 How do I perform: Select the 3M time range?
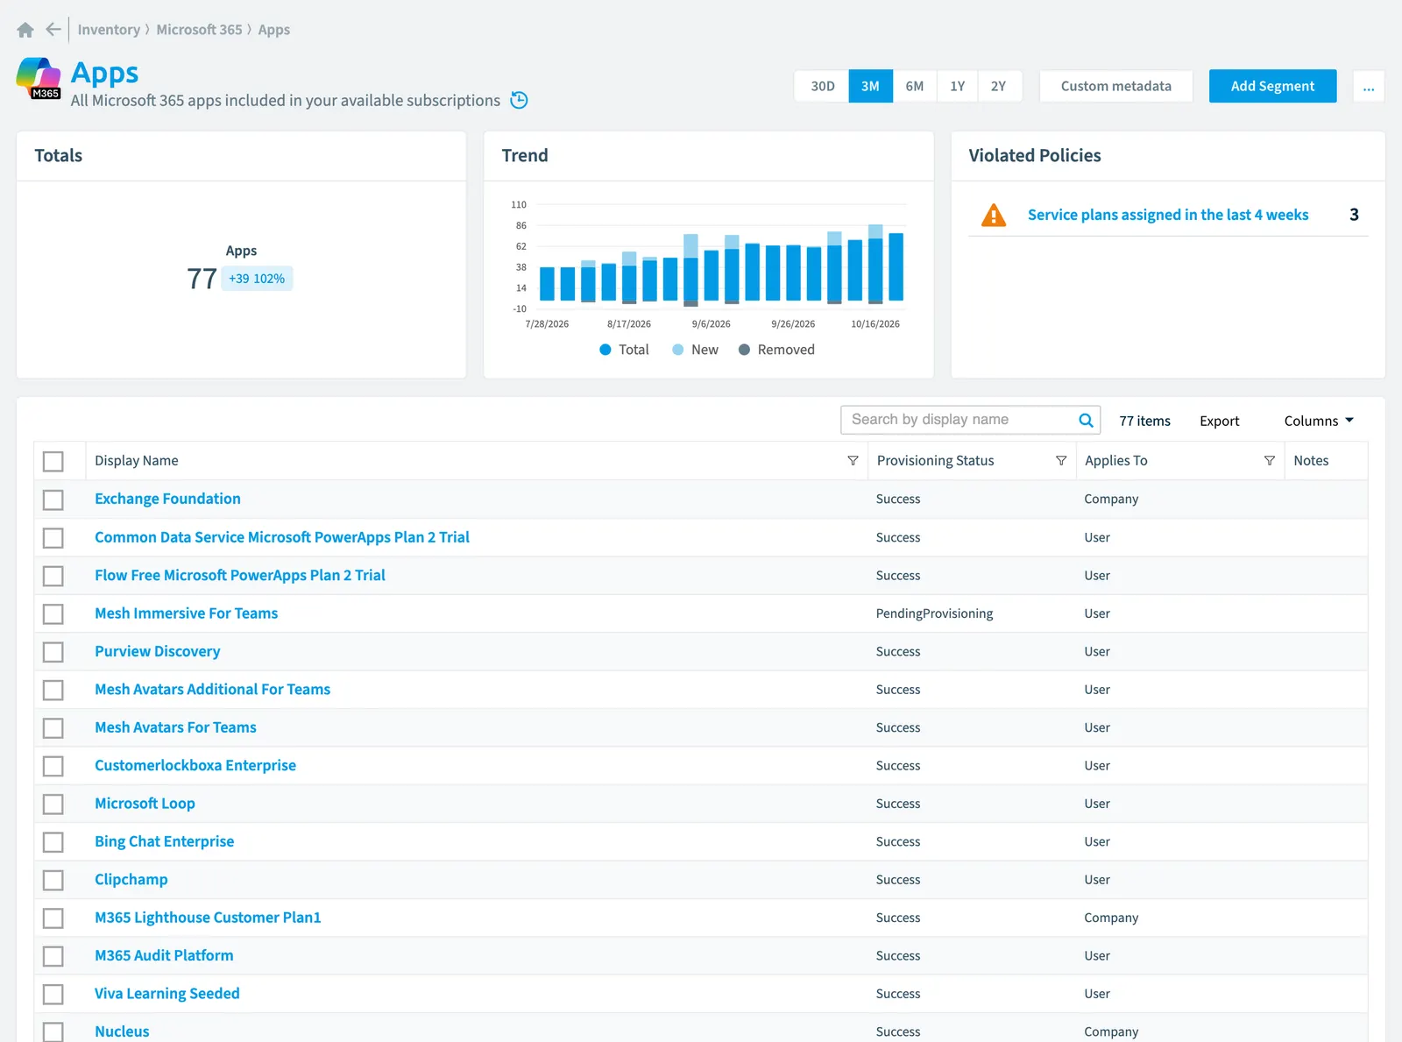[x=870, y=86]
